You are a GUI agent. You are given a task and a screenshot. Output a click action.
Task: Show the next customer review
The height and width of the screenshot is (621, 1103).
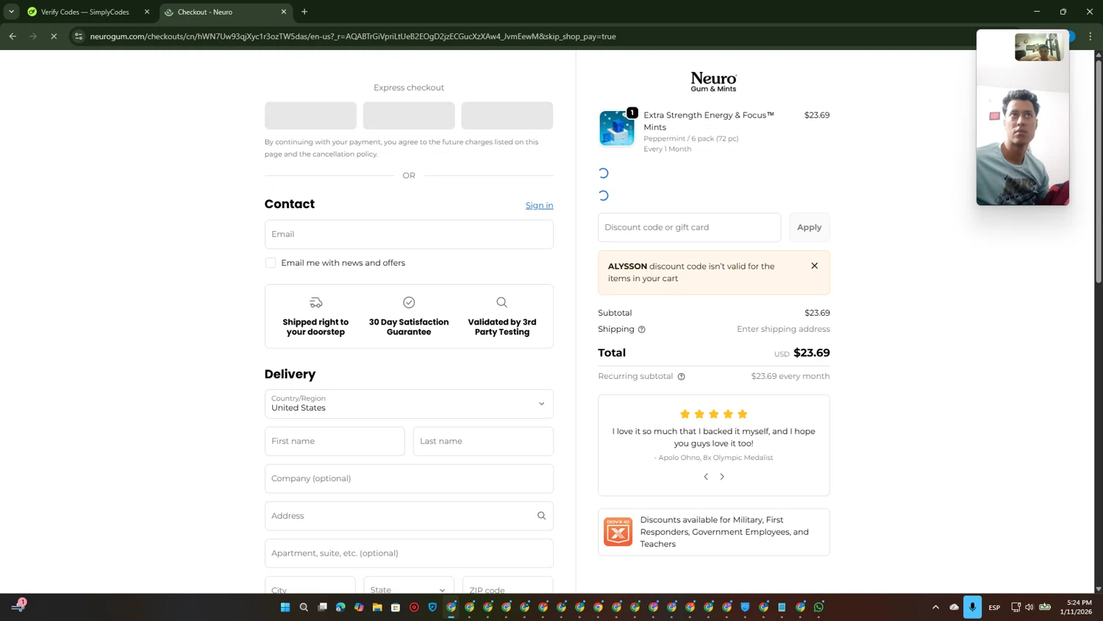722,477
